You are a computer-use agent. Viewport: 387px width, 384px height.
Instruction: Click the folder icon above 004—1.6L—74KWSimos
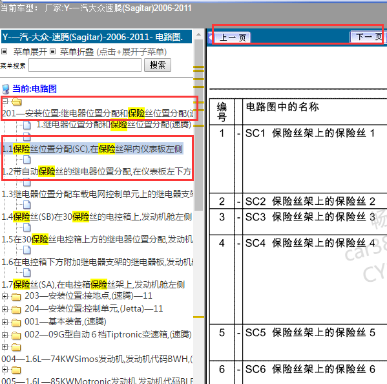16,347
